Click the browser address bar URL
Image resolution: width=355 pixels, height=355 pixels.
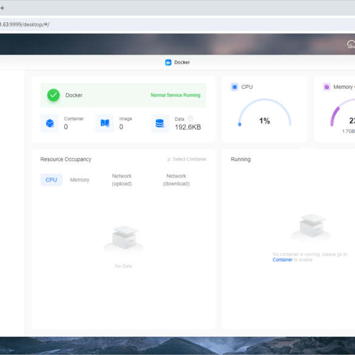[25, 24]
